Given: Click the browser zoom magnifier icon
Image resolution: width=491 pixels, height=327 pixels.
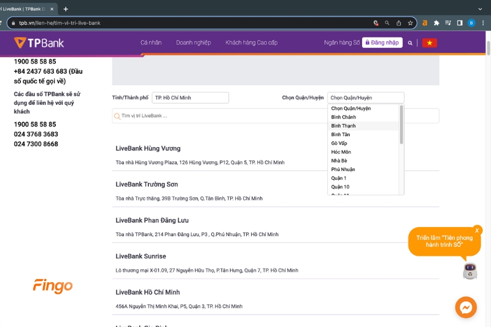Looking at the screenshot, I should (x=387, y=23).
